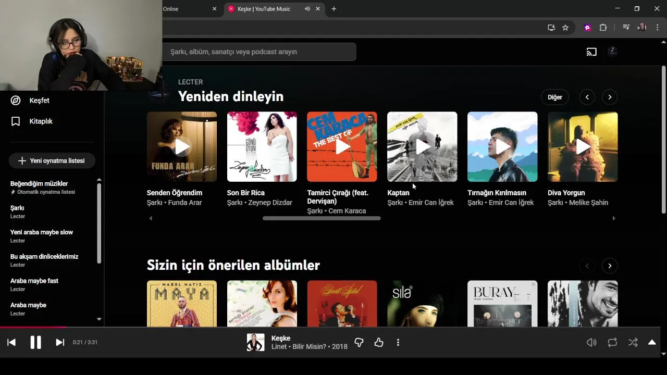Open artist Melike Şahin link

(588, 203)
